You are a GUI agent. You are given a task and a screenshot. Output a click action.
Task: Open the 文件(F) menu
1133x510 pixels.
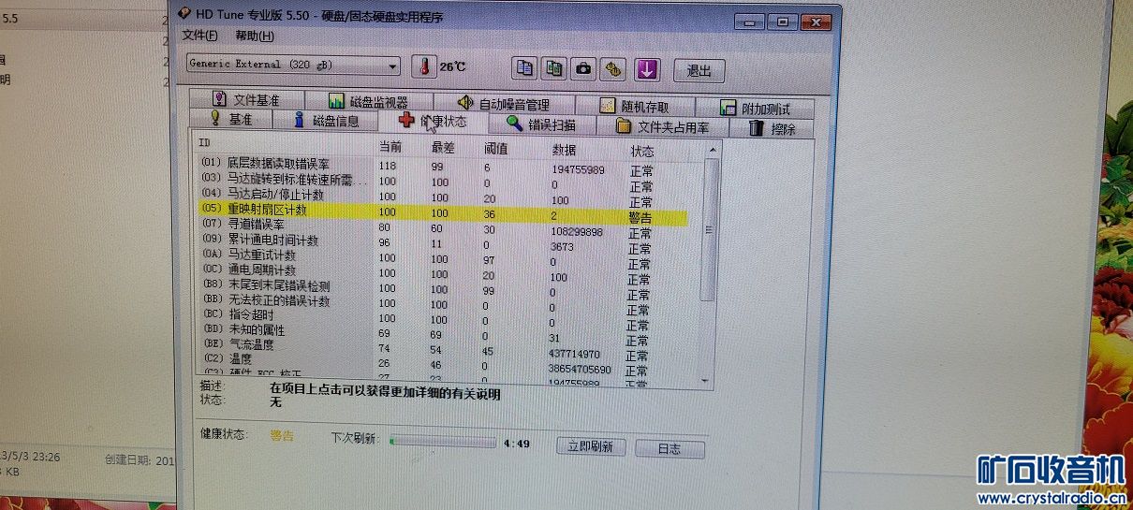[199, 36]
